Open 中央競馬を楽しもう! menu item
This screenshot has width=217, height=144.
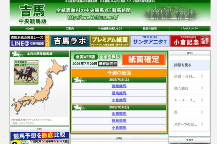110,29
